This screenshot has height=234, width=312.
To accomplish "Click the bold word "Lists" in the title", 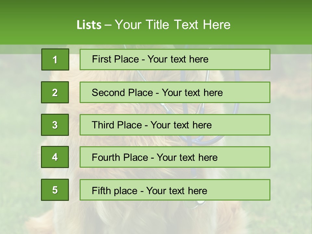I will click(x=89, y=25).
